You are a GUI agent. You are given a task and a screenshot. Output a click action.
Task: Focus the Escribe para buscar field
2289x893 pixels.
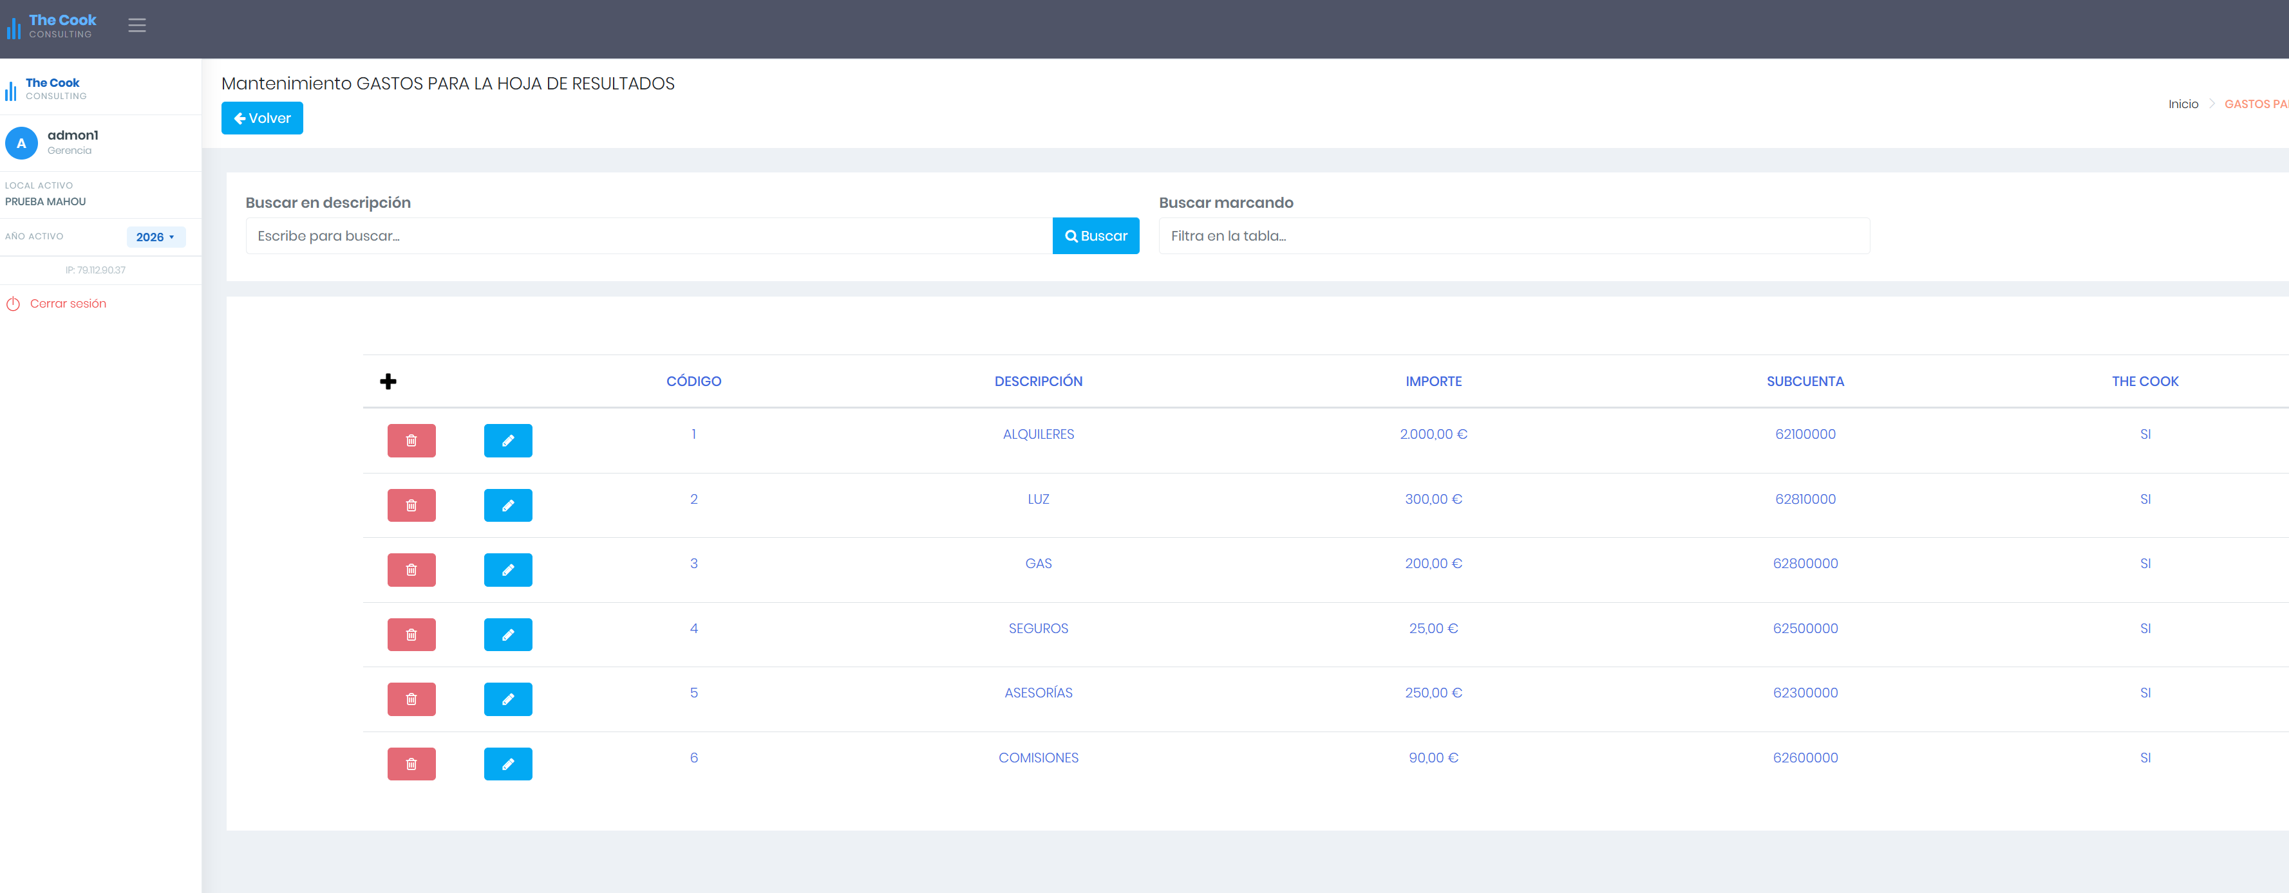pyautogui.click(x=650, y=236)
